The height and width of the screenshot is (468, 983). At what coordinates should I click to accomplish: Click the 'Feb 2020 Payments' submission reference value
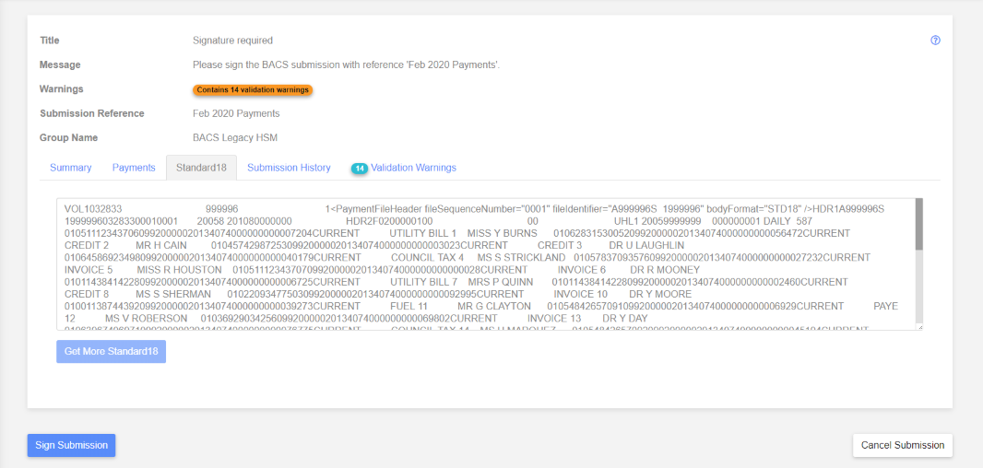point(236,113)
